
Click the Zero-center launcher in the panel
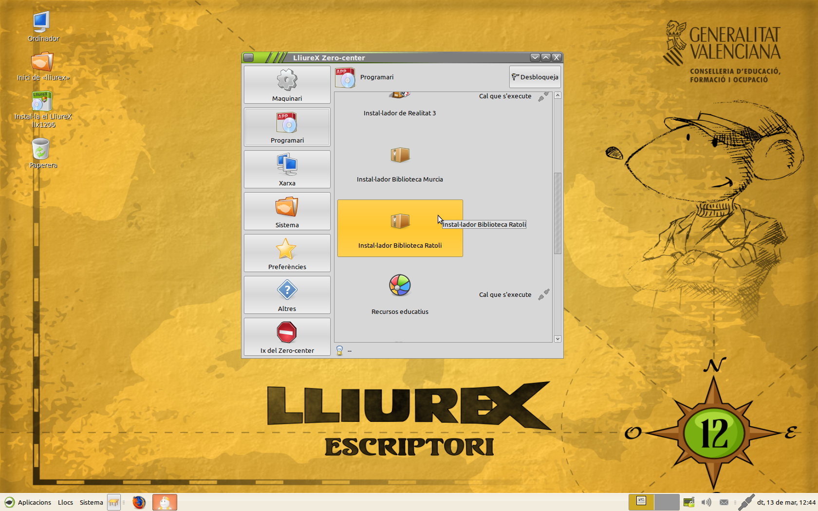(165, 502)
